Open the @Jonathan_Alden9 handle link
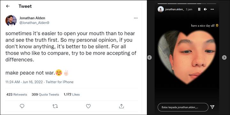Image resolution: width=230 pixels, height=115 pixels. [34, 23]
